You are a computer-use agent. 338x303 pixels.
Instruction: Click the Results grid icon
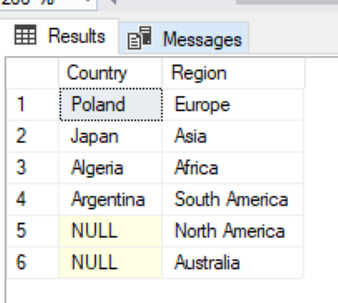[25, 35]
